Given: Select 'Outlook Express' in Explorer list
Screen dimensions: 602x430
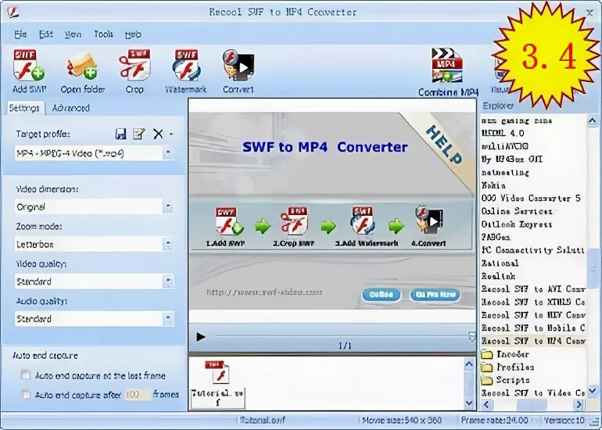Looking at the screenshot, I should [517, 224].
